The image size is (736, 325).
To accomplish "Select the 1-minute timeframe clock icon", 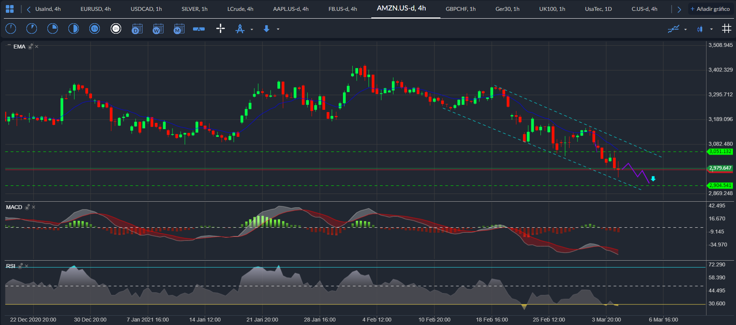I will click(10, 28).
